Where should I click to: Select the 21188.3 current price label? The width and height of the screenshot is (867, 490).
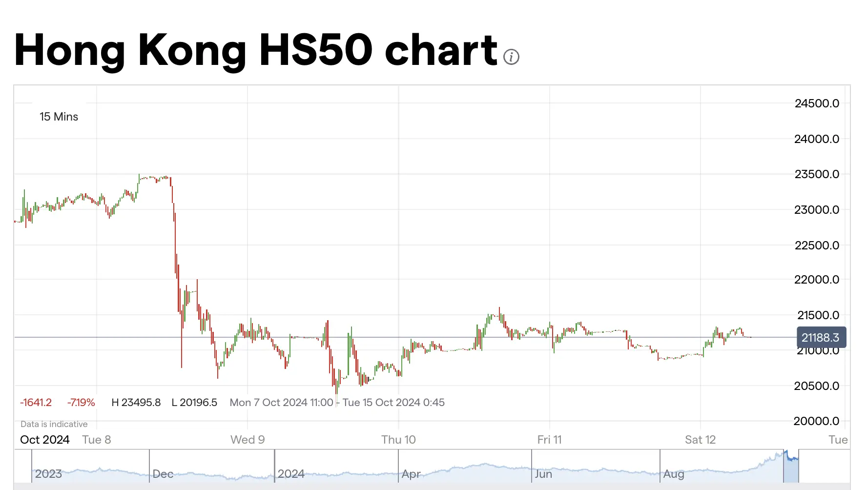[821, 337]
